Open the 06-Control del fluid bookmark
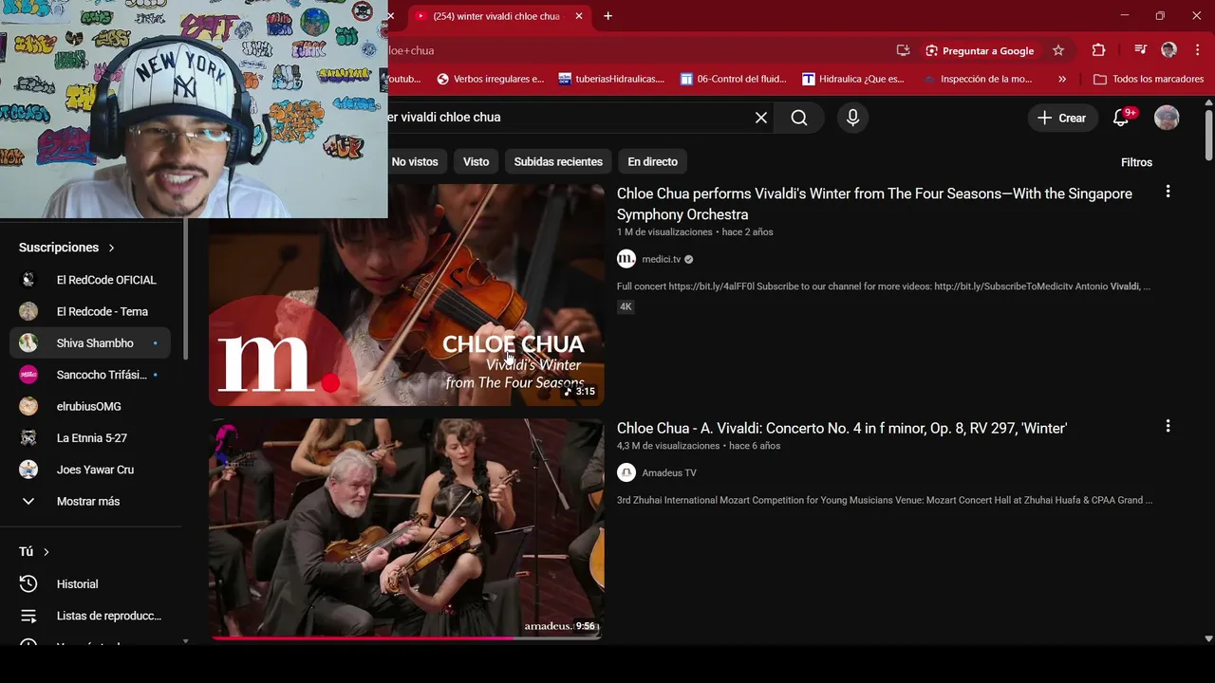Viewport: 1215px width, 683px height. [x=734, y=79]
